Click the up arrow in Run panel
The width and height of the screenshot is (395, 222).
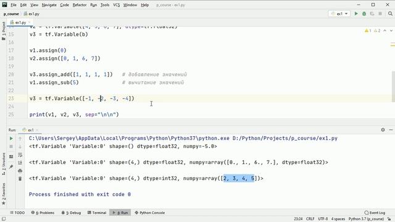[x=20, y=138]
